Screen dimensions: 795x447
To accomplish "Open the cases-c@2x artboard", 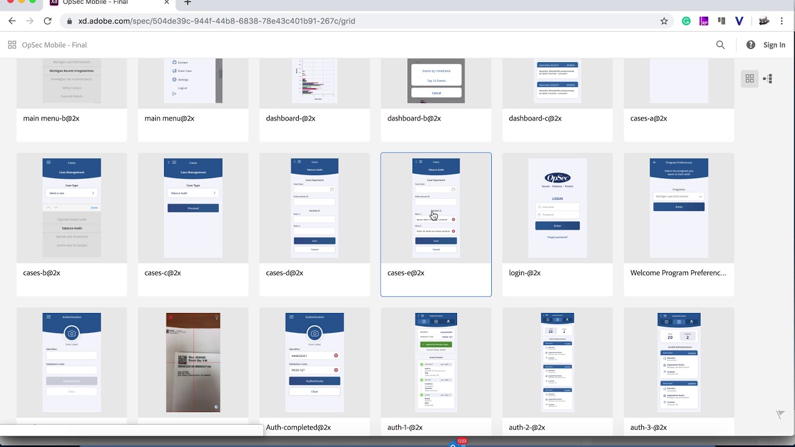I will pos(193,224).
